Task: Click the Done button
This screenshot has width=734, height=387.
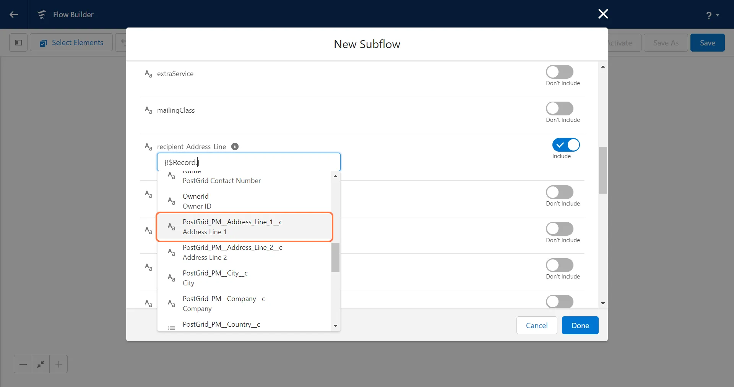Action: [x=580, y=325]
